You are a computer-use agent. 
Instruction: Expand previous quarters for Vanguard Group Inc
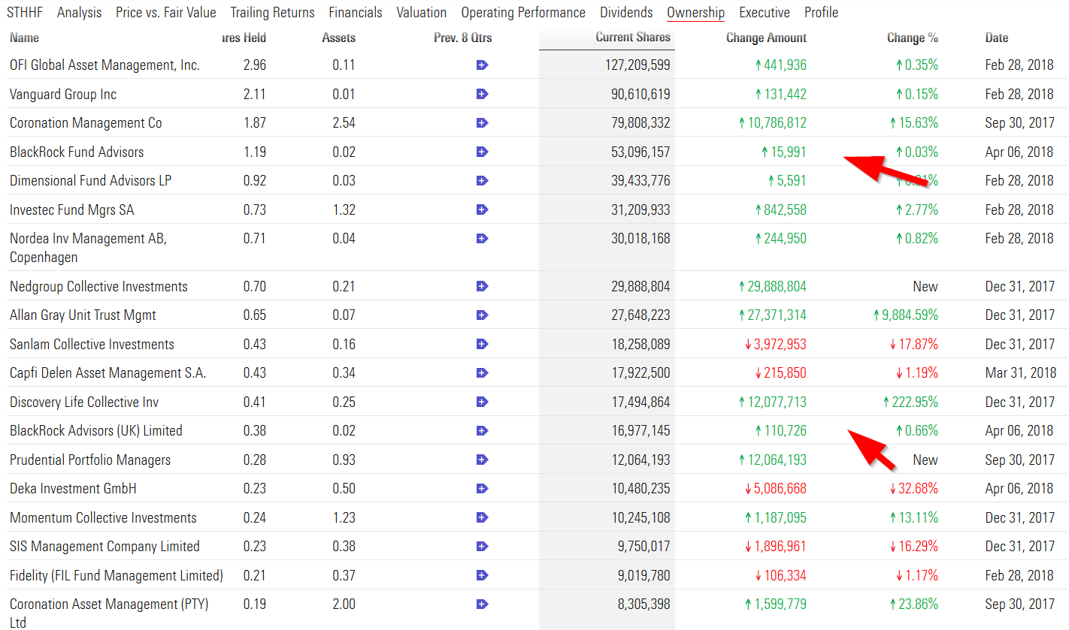483,94
